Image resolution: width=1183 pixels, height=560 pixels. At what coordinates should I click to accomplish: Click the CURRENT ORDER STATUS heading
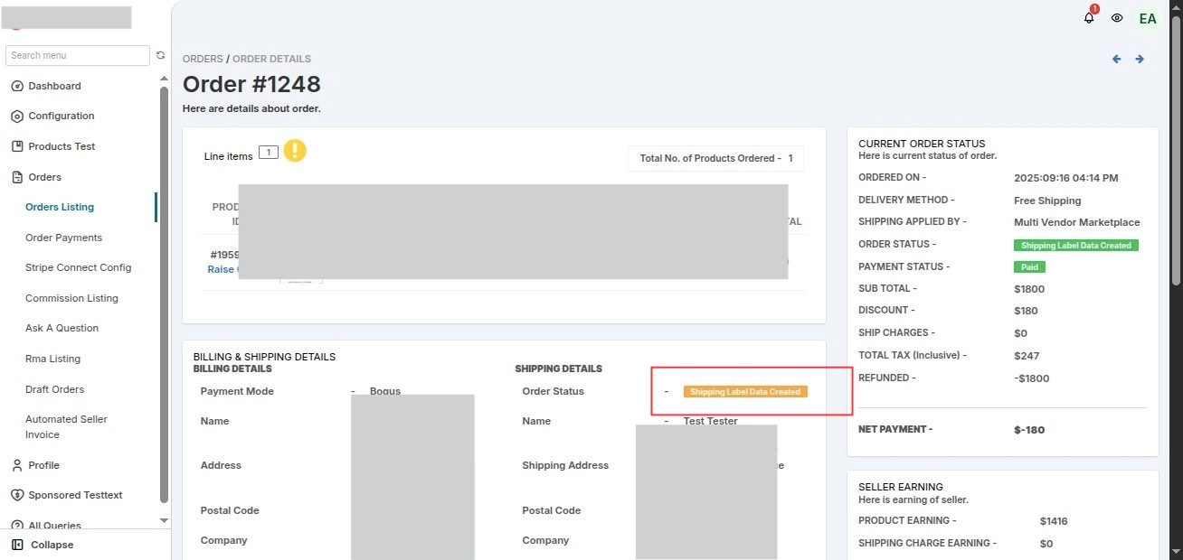(922, 144)
